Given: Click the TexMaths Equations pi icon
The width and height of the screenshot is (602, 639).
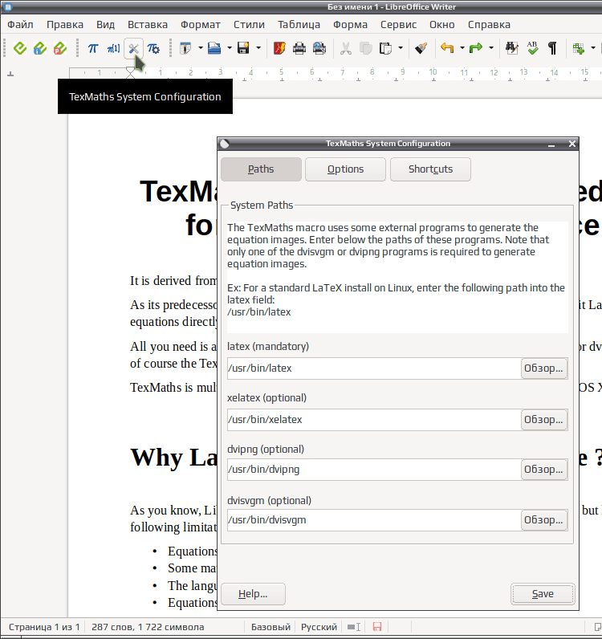Looking at the screenshot, I should [x=93, y=48].
